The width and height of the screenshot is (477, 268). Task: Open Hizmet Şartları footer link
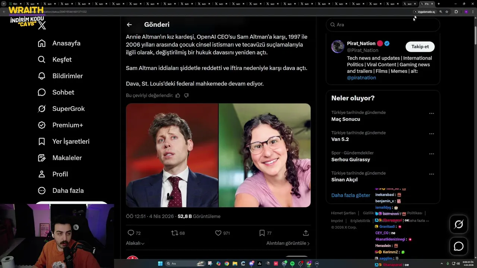(x=343, y=213)
